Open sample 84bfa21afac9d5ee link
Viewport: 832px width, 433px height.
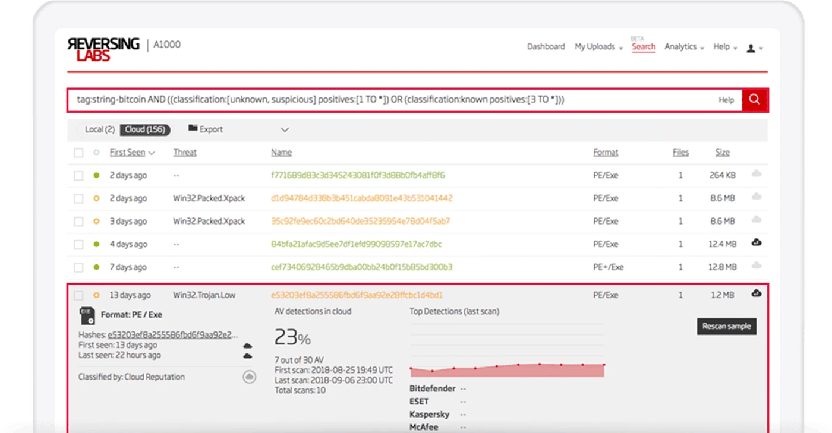pyautogui.click(x=357, y=244)
